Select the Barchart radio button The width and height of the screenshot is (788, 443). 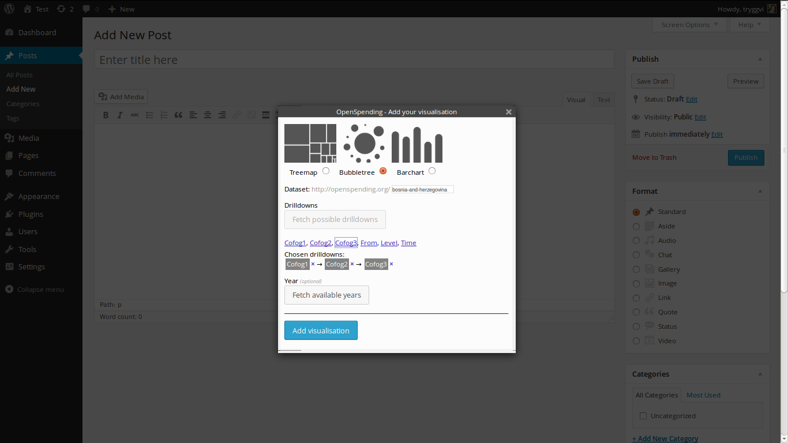[432, 171]
